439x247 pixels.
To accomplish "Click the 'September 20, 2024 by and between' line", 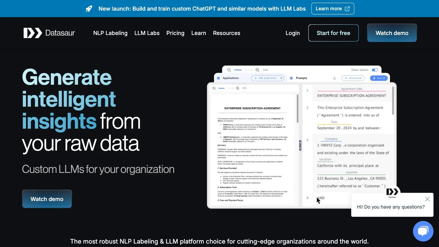I will point(349,128).
